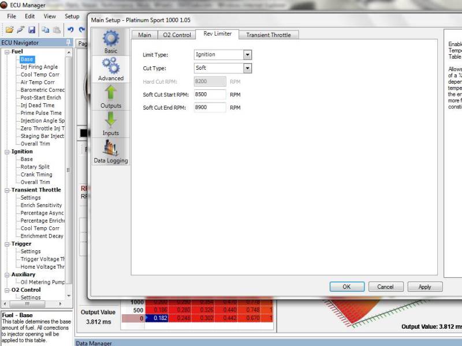Open the Inputs settings page
Viewport: 462px width, 346px height.
(111, 124)
